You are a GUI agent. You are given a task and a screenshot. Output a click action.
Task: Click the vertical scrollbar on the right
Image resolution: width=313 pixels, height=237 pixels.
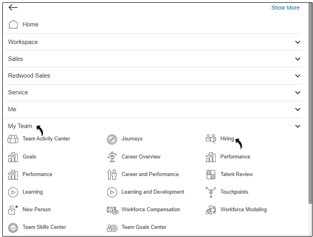click(310, 117)
